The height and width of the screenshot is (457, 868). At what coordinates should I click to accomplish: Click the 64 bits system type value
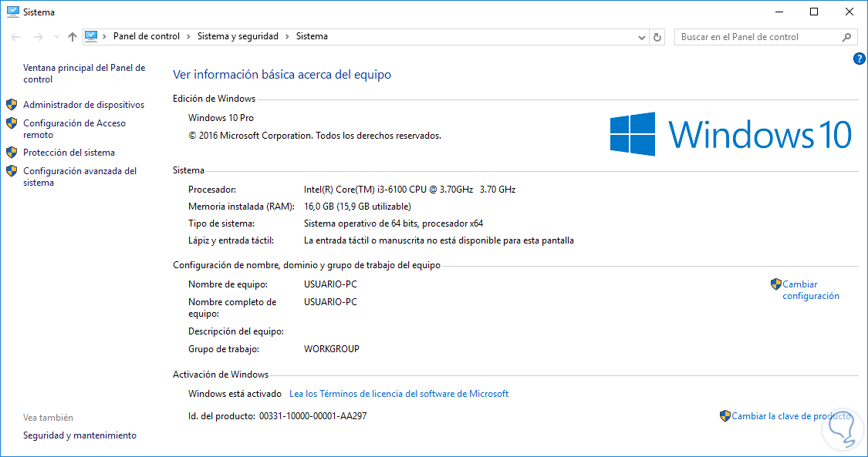click(x=393, y=223)
